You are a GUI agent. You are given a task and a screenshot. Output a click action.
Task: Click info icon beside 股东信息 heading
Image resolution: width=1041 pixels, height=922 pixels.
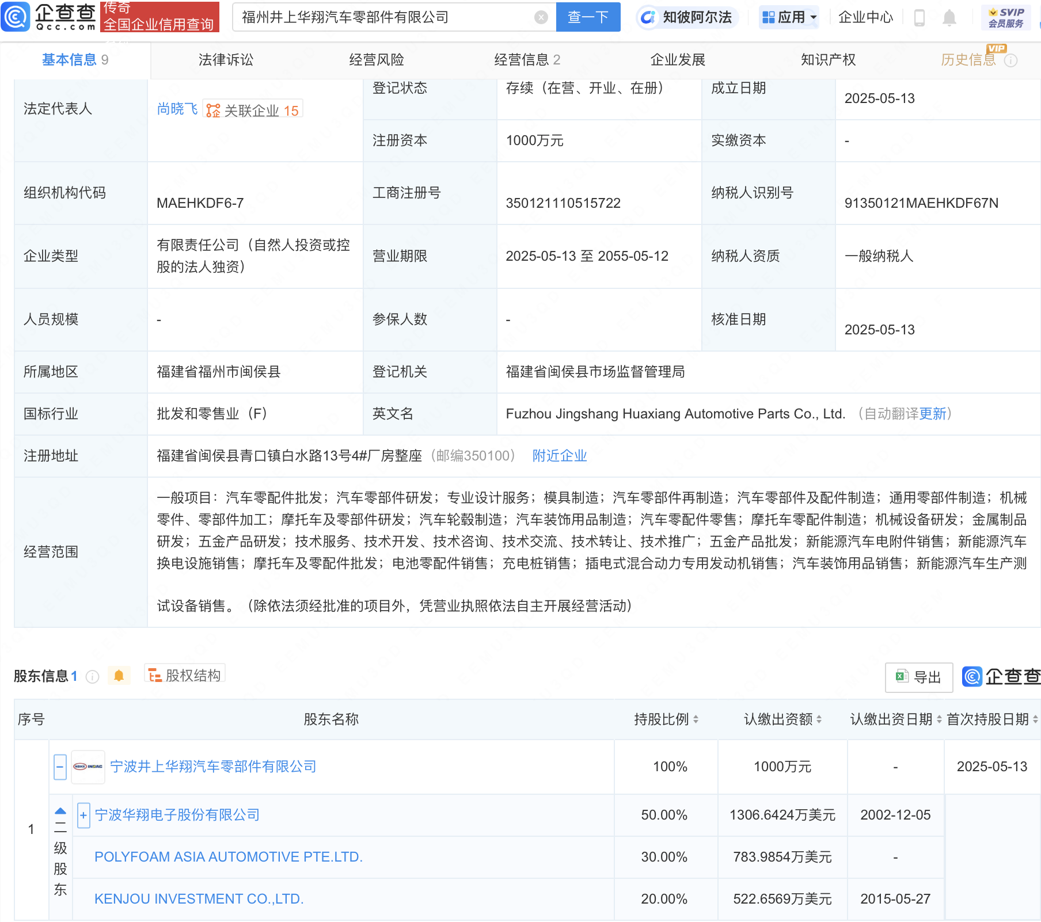[x=92, y=677]
